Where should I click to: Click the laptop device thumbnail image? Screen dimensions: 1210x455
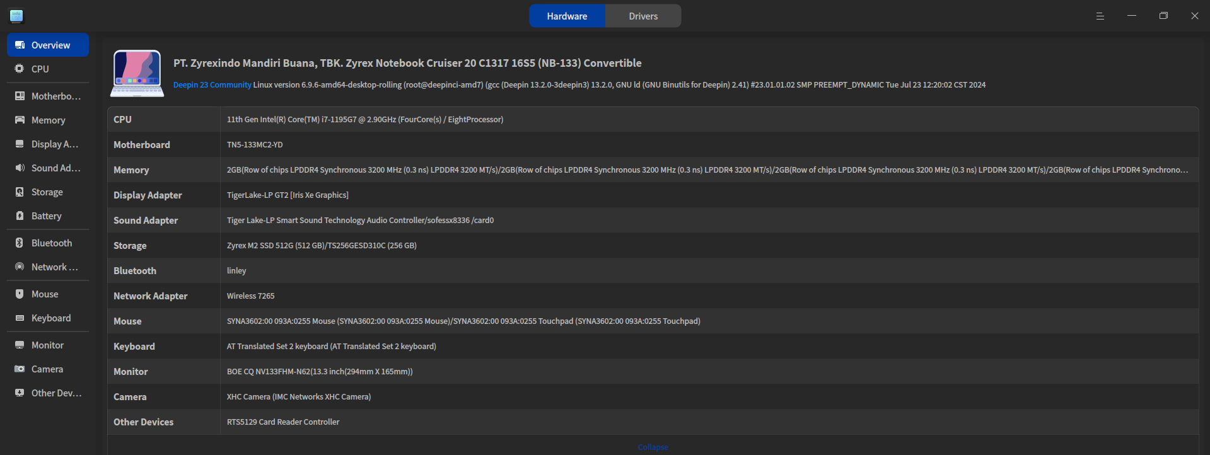pos(137,73)
